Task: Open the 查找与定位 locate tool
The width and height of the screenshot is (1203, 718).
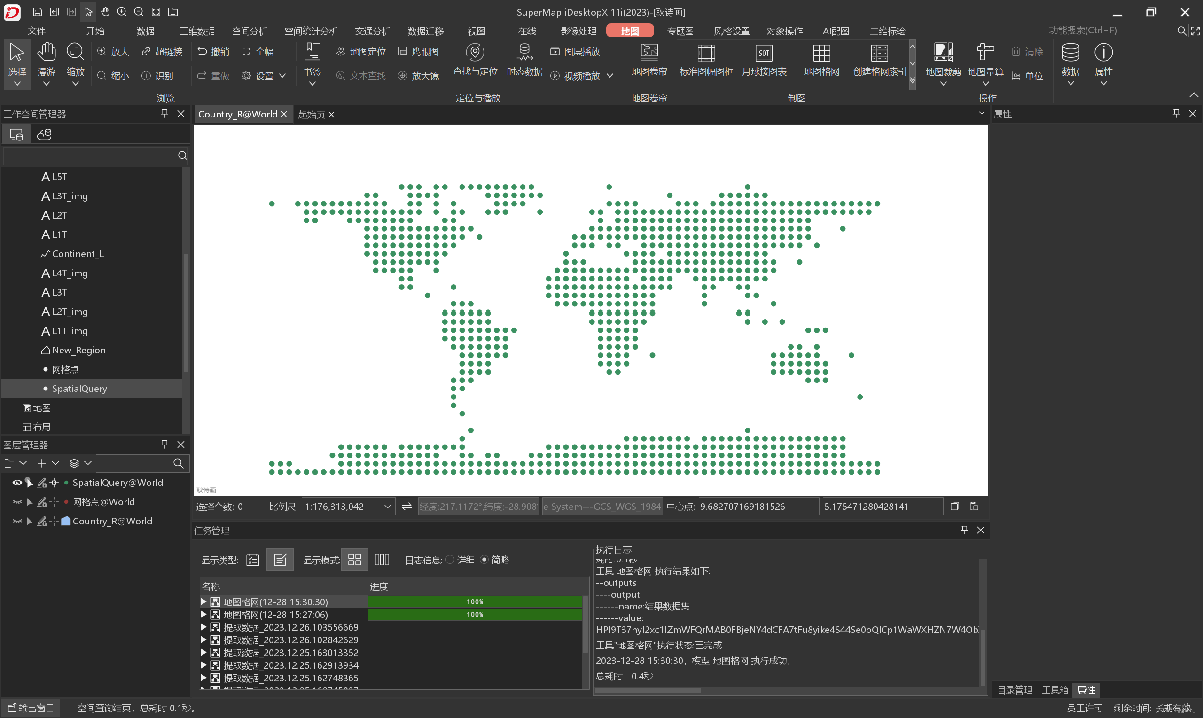Action: (475, 61)
